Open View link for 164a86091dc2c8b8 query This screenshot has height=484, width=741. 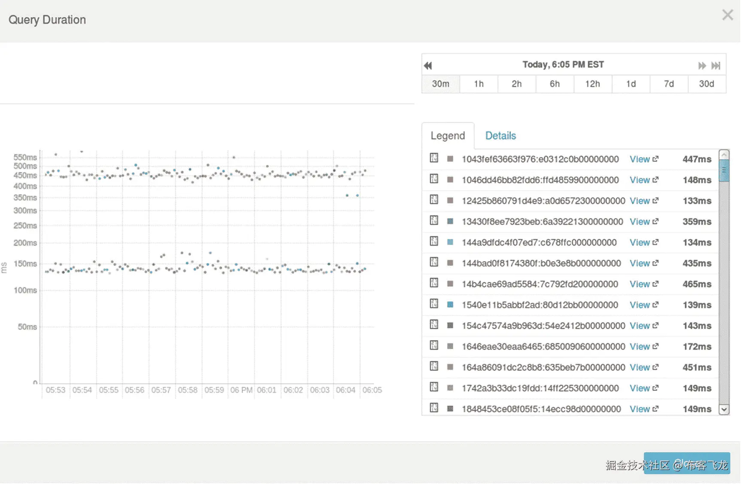[640, 368]
